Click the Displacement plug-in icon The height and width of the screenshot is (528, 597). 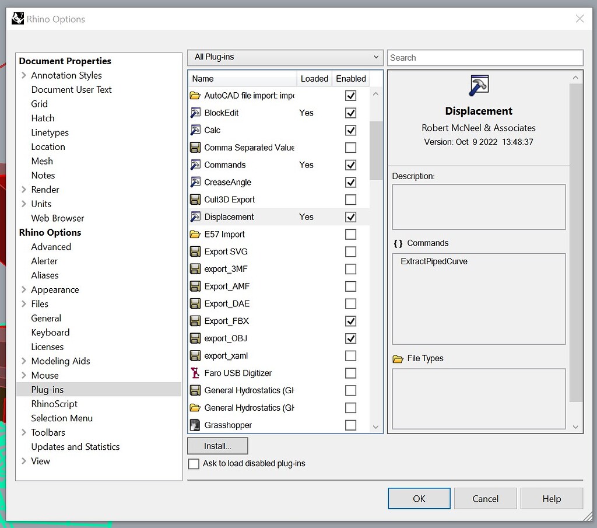coord(195,216)
